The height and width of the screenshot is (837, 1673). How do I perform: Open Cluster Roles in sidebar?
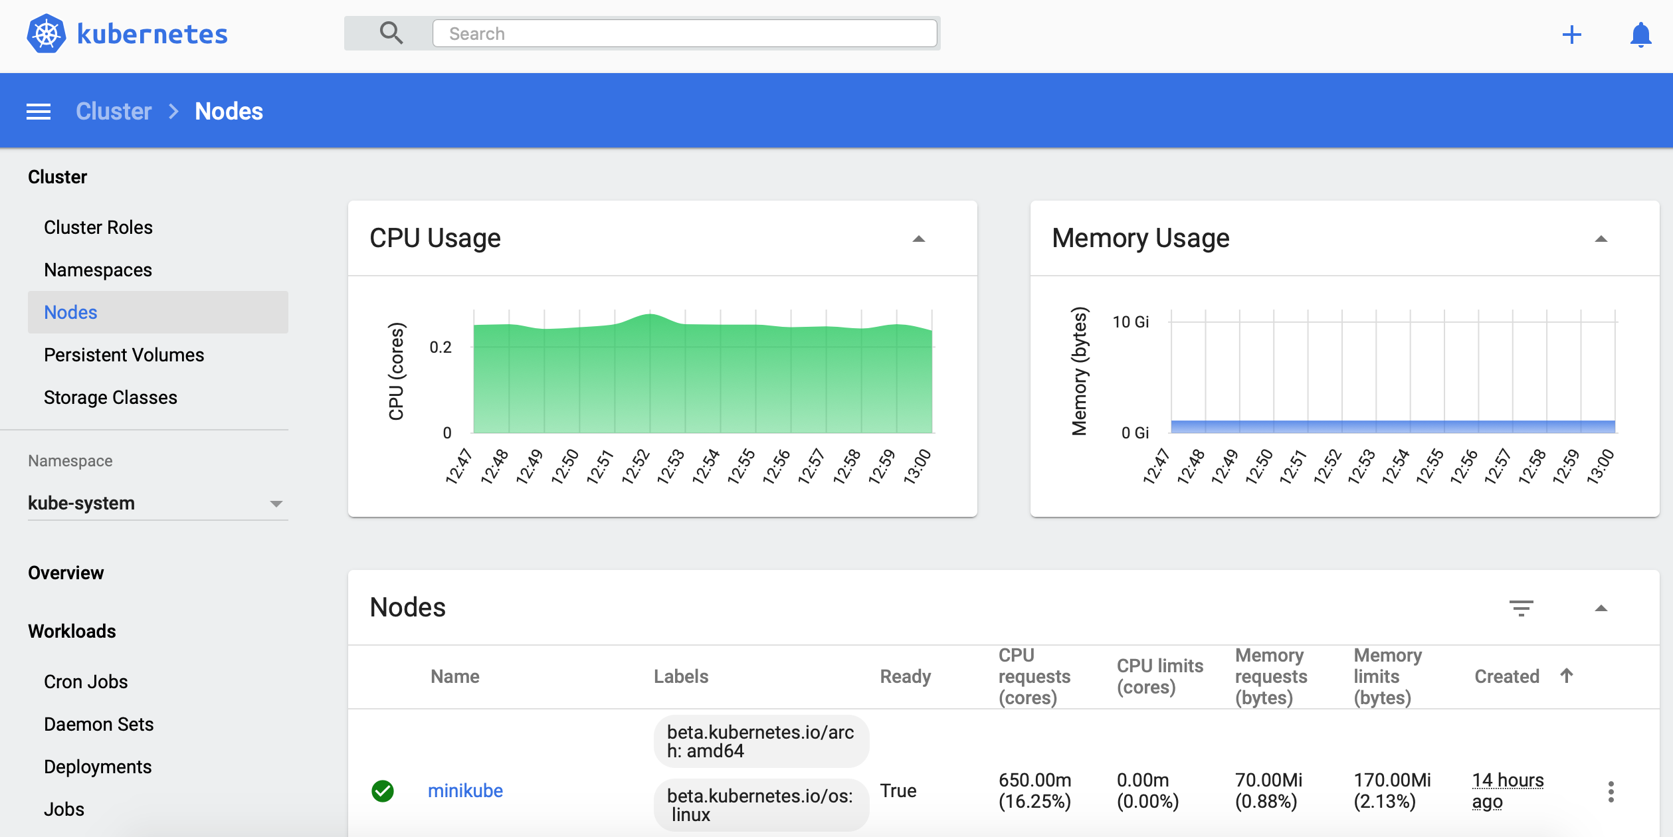pyautogui.click(x=98, y=227)
